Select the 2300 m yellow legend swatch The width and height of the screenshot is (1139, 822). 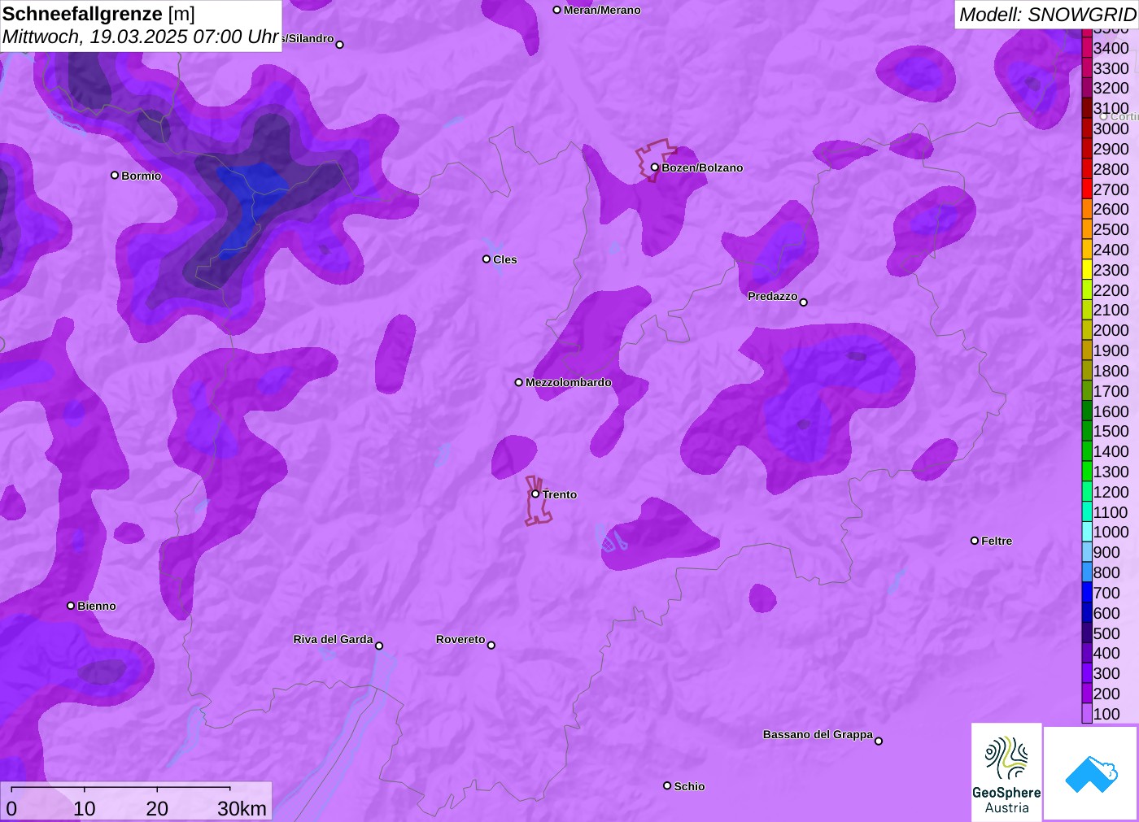[x=1087, y=270]
